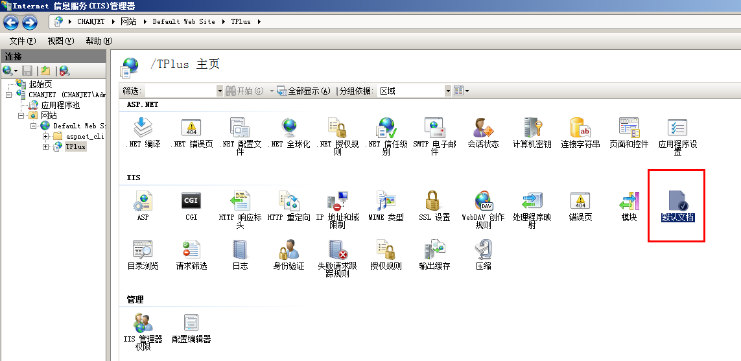The height and width of the screenshot is (361, 741).
Task: Open the 视图 menu
Action: click(61, 41)
